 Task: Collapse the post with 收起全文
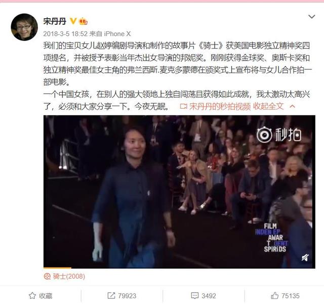pos(268,106)
